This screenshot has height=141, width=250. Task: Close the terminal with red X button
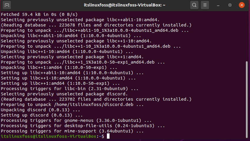tap(242, 5)
